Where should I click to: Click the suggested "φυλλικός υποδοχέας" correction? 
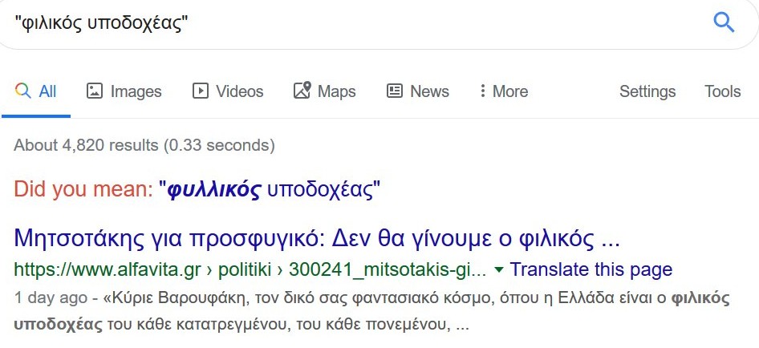269,190
